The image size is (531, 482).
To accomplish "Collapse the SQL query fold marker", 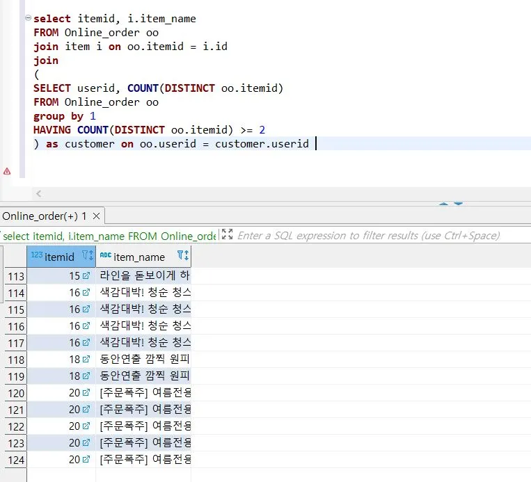I will [29, 17].
